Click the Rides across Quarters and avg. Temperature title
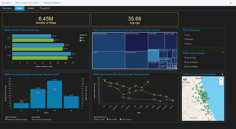This screenshot has width=236, height=129. coord(31,74)
